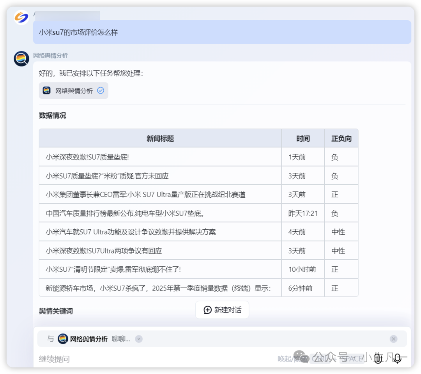Click the 好的,我已安排以下任务帮您处理 text
The image size is (421, 374).
coord(91,73)
